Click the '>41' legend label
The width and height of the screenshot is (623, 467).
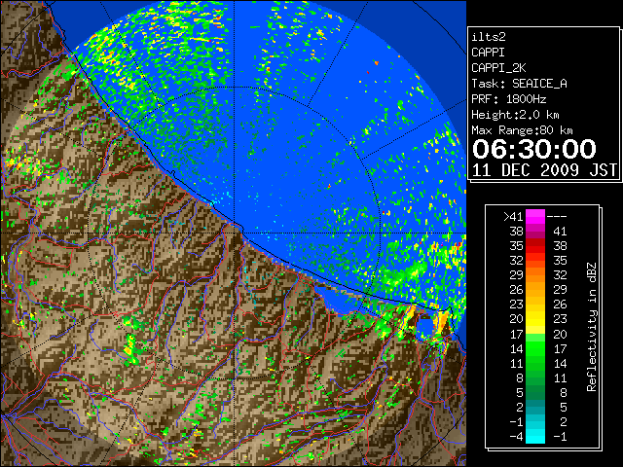coord(513,217)
